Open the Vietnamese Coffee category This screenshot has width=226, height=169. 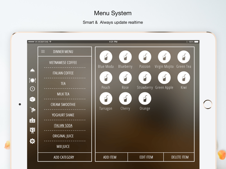(63, 62)
